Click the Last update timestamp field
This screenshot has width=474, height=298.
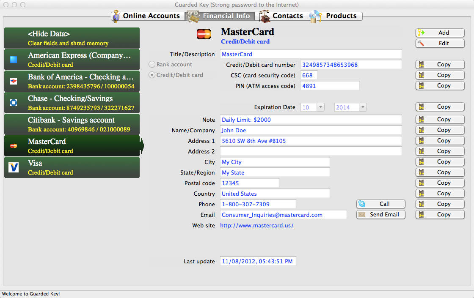point(258,261)
